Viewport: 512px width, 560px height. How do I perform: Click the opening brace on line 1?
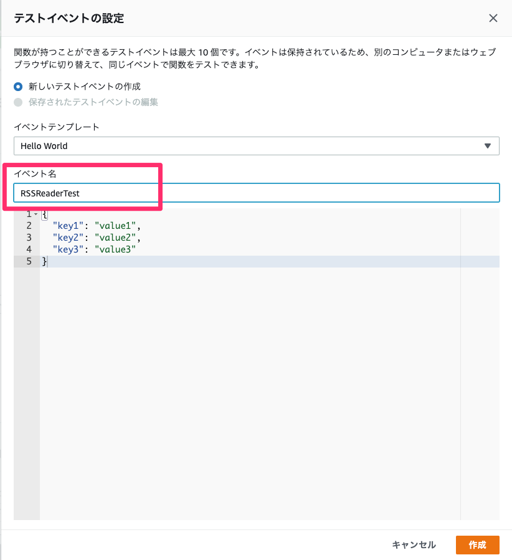[43, 213]
